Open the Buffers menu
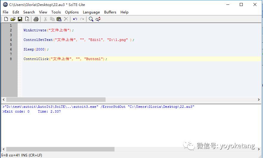 click(x=110, y=12)
